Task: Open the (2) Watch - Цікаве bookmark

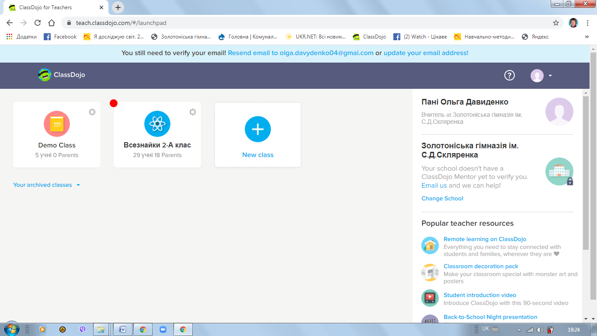Action: pyautogui.click(x=420, y=37)
